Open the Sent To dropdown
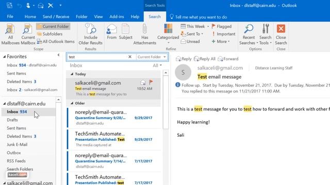330x185 pixels. (x=192, y=34)
